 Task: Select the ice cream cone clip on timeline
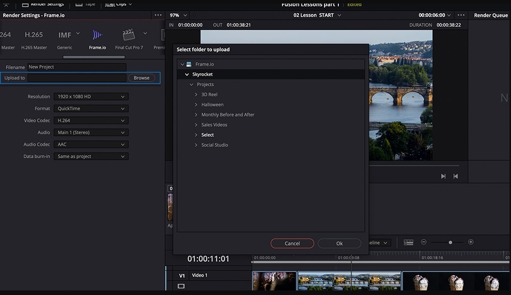click(456, 281)
